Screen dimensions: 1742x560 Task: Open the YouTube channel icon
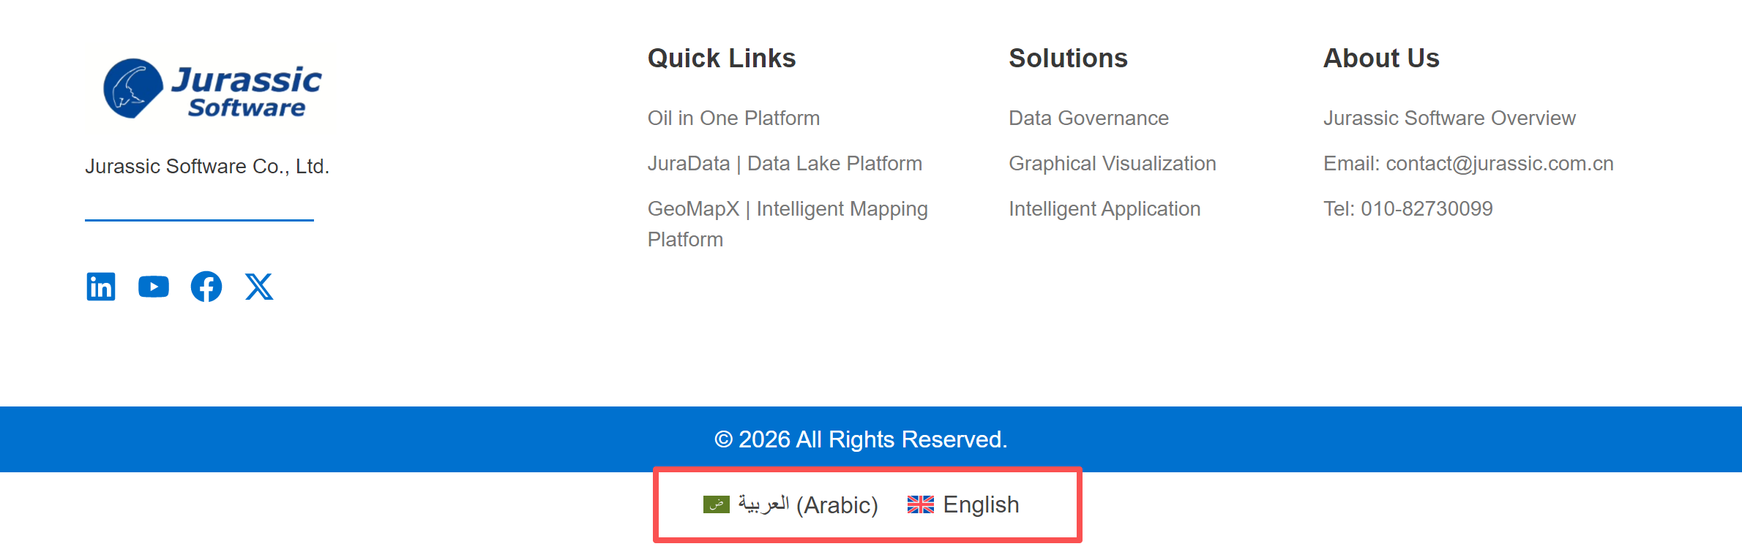coord(154,287)
